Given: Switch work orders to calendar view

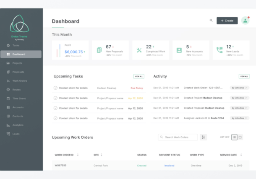Looking at the screenshot, I should pyautogui.click(x=240, y=137).
